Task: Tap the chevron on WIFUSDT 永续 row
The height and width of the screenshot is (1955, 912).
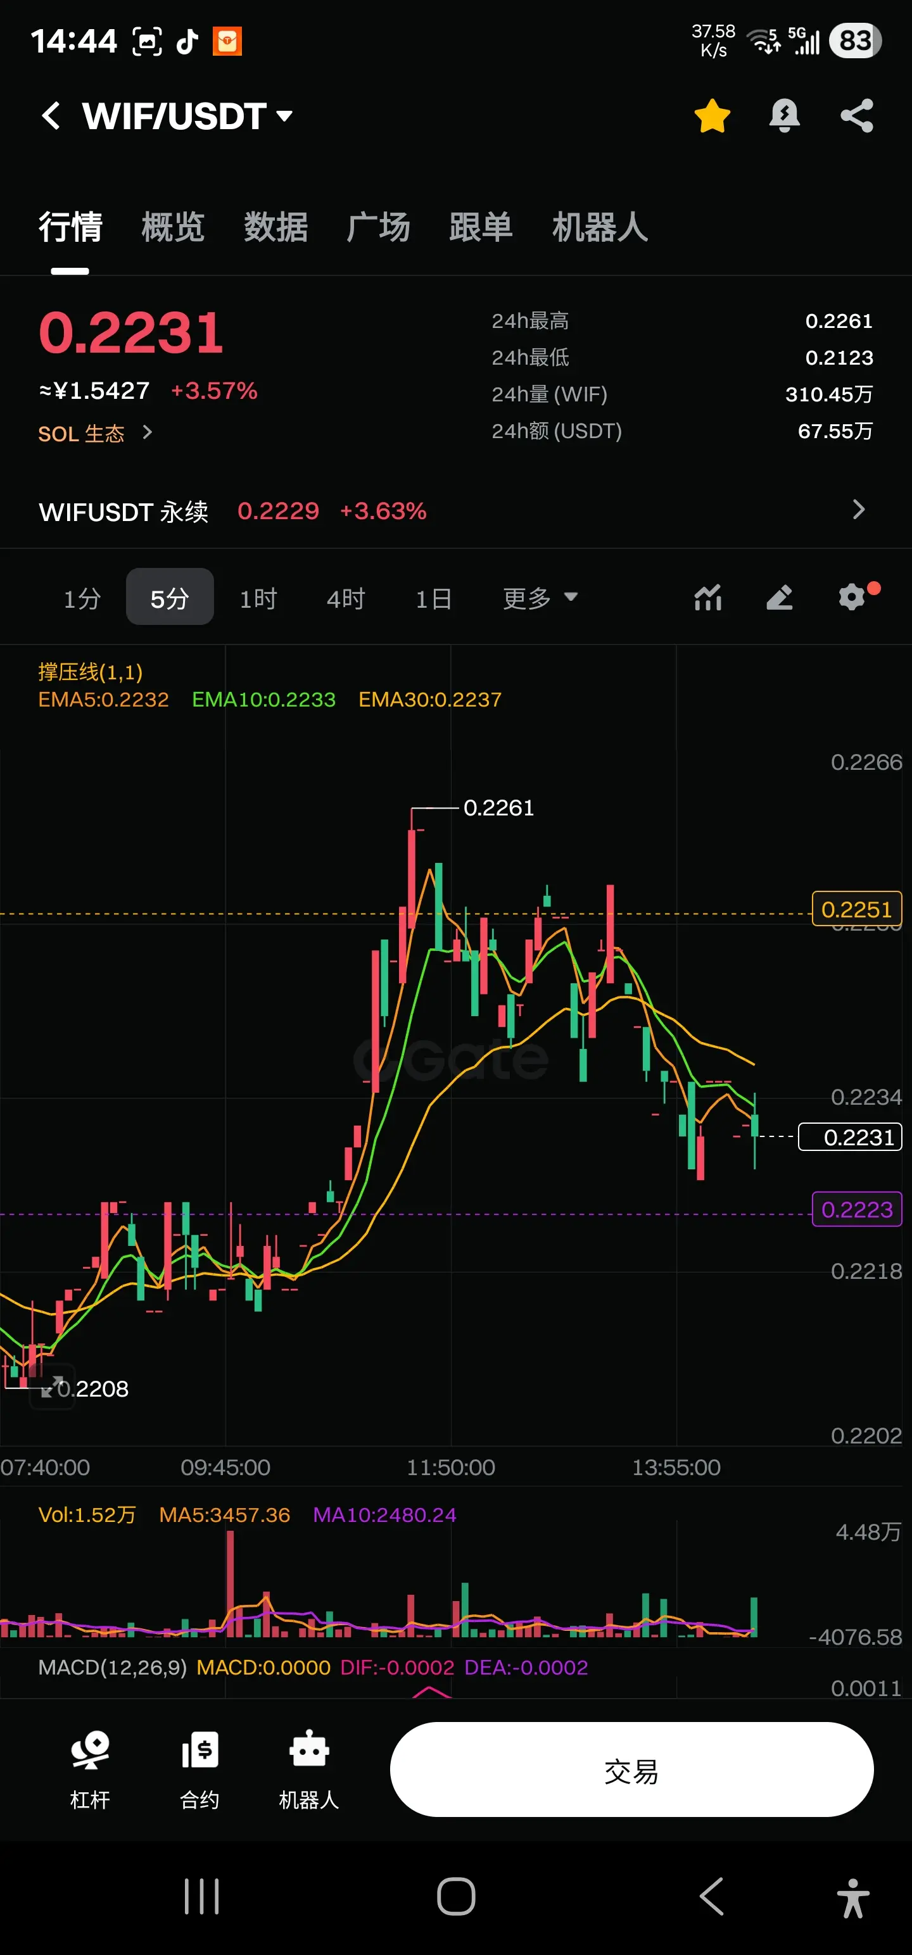Action: coord(859,509)
